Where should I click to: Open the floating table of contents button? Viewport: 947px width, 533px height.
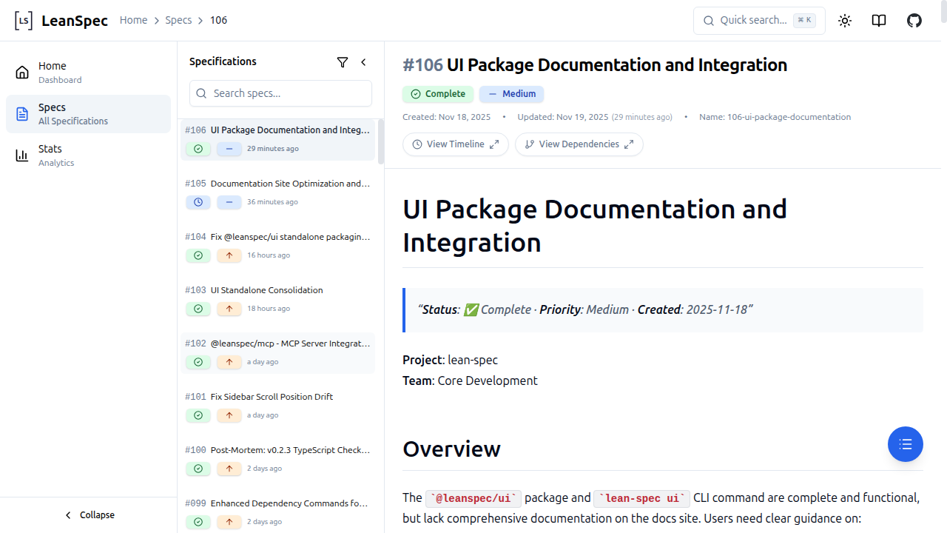(905, 444)
